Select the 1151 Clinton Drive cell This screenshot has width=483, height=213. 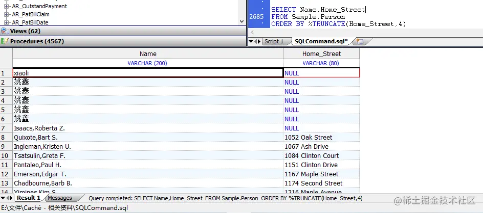(321, 165)
